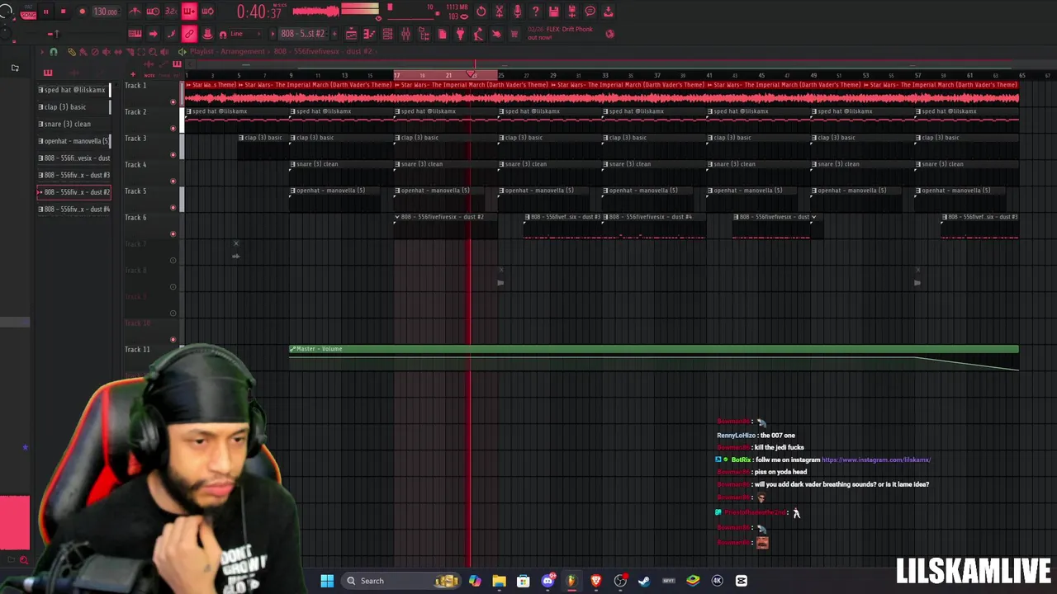Viewport: 1057px width, 594px height.
Task: Select 'sped hat @lilskamx' in pattern picker
Action: [x=73, y=90]
